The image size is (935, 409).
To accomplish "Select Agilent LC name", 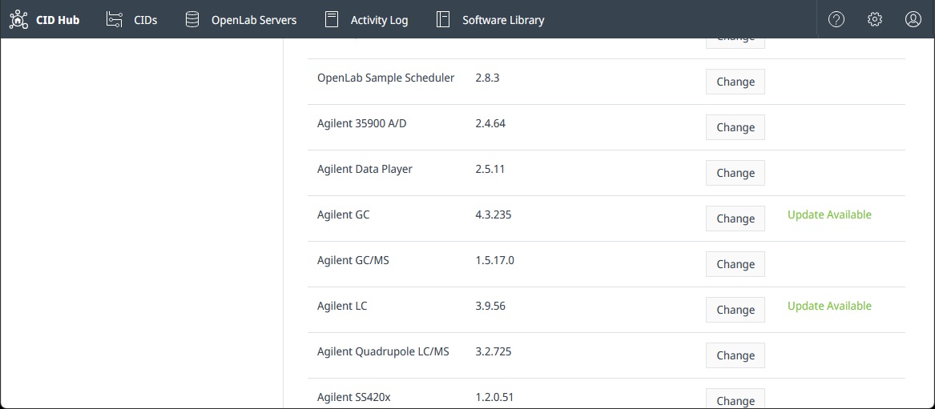I will pos(342,306).
